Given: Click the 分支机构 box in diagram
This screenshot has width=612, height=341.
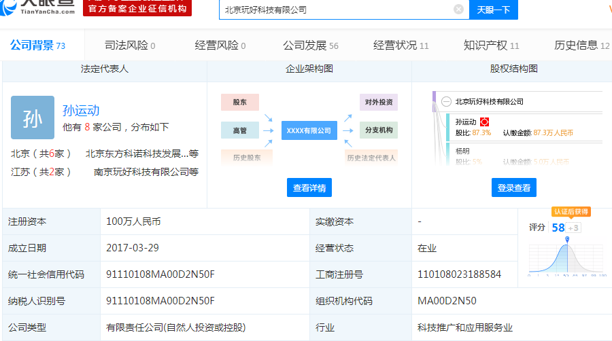Looking at the screenshot, I should 379,130.
